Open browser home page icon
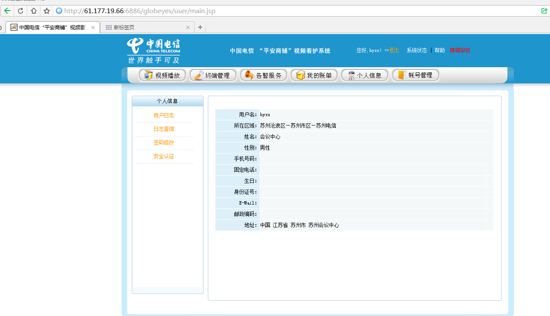Image resolution: width=550 pixels, height=316 pixels. (34, 11)
